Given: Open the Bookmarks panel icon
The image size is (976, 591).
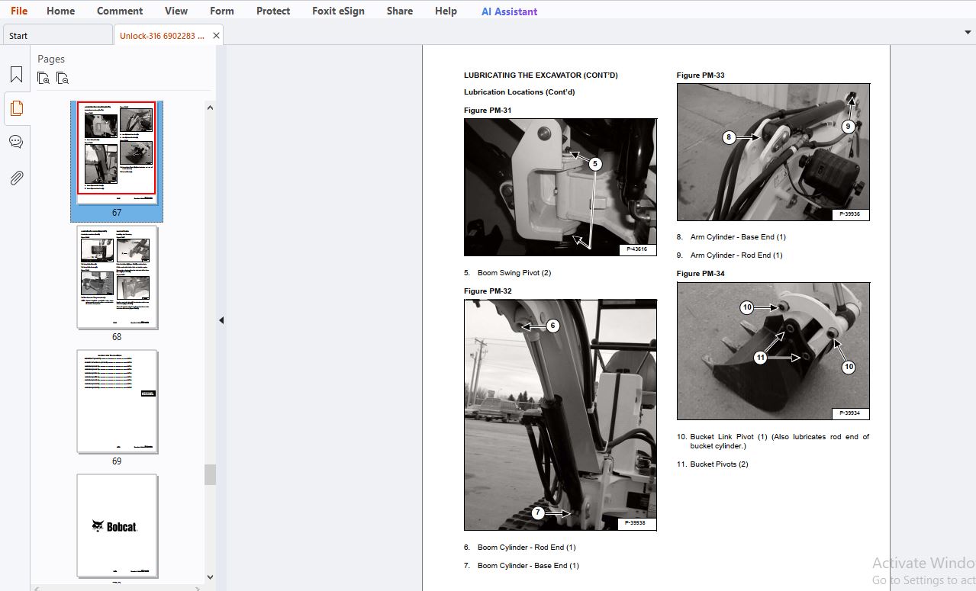Looking at the screenshot, I should click(x=16, y=75).
